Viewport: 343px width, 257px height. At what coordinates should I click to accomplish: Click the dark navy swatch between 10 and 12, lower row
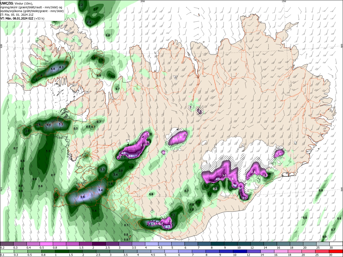tap(239, 251)
